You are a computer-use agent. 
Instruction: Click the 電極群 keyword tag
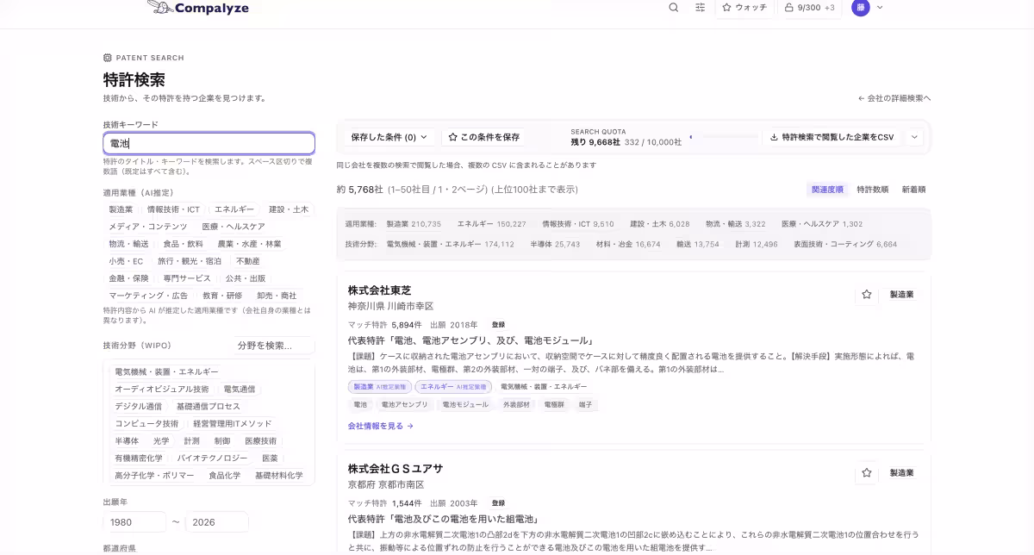coord(555,404)
